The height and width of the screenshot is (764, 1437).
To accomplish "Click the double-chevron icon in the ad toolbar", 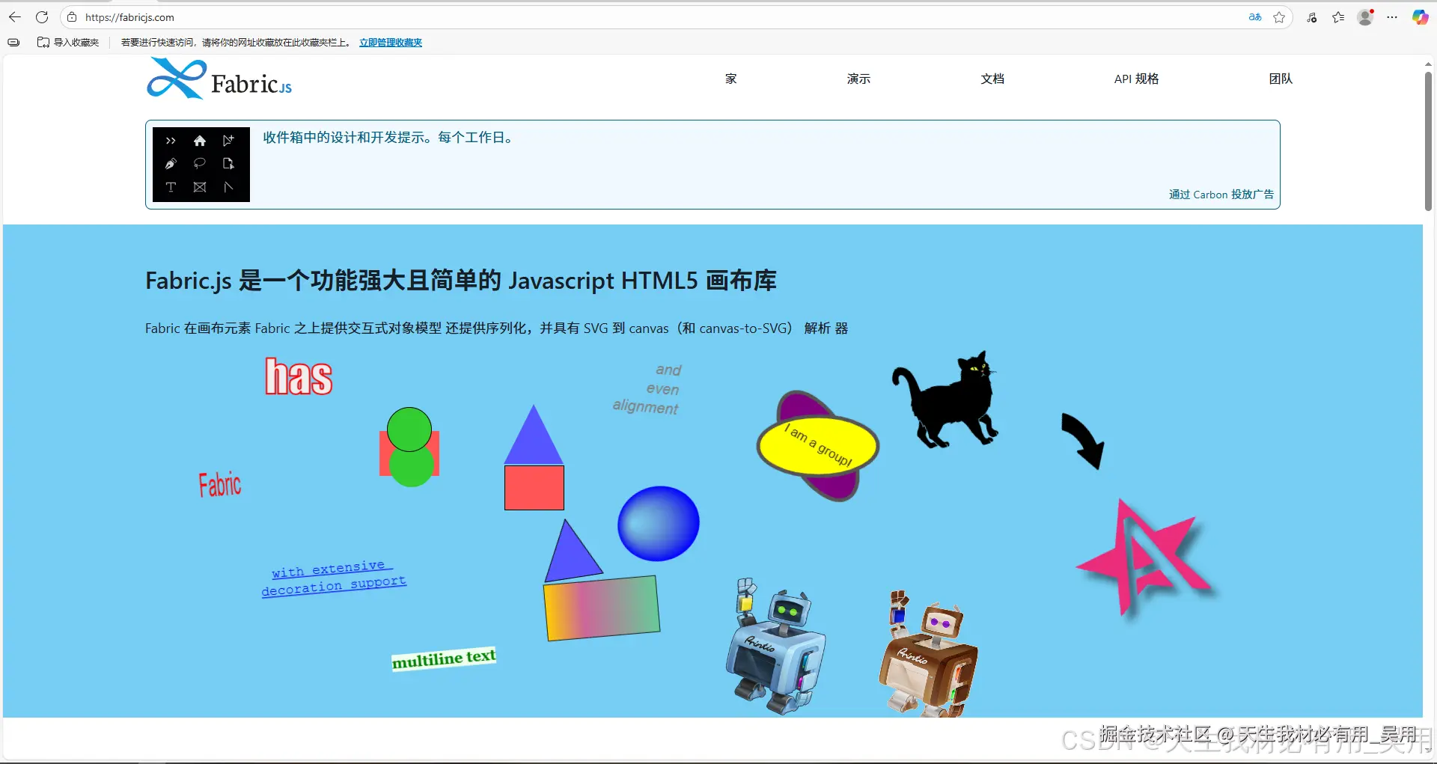I will pyautogui.click(x=171, y=140).
